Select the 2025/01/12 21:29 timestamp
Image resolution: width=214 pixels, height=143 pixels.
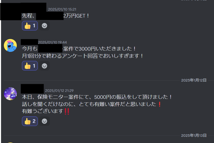pos(59,91)
